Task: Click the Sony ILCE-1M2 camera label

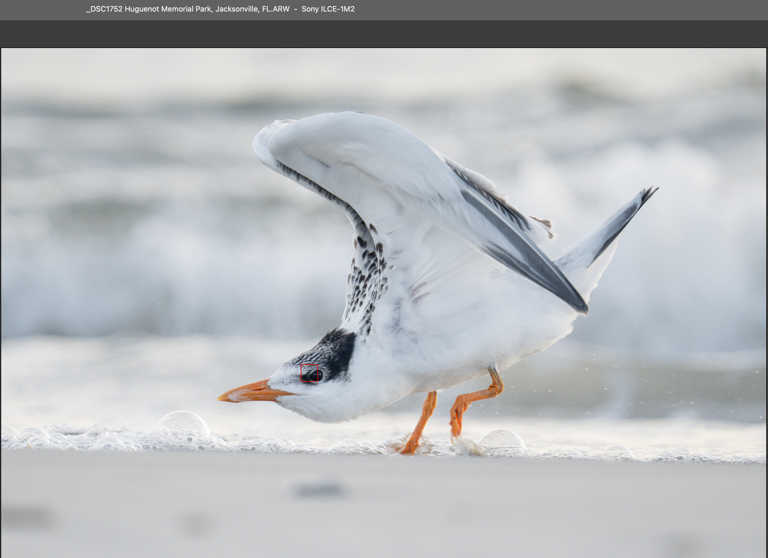Action: coord(328,9)
